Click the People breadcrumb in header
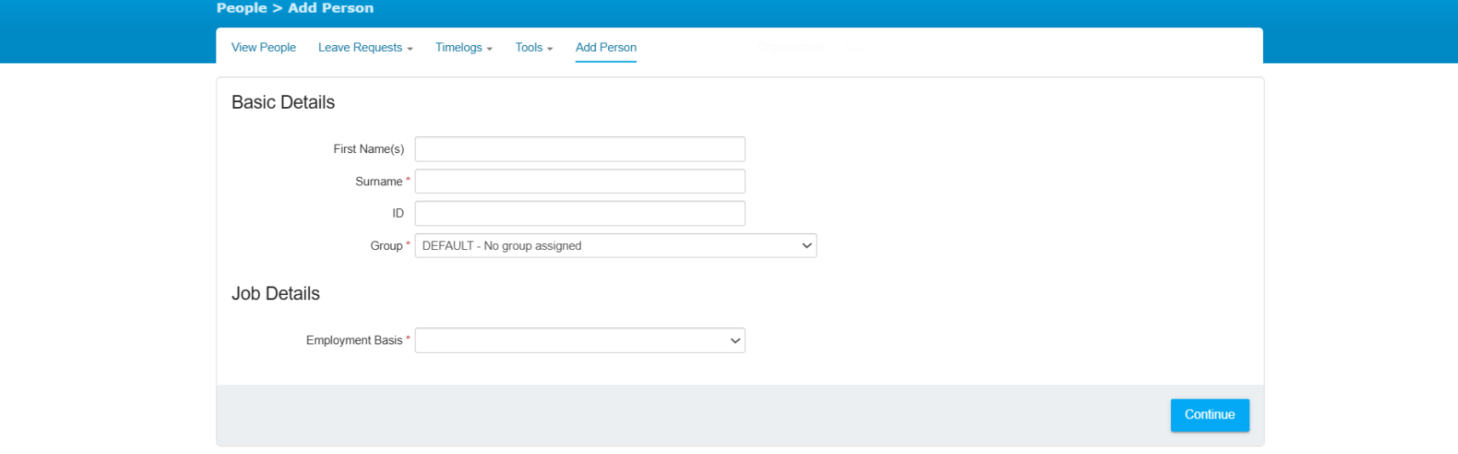Viewport: 1458px width, 454px height. point(241,8)
